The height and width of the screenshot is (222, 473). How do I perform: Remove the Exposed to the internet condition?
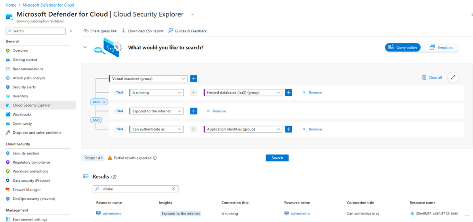216,111
